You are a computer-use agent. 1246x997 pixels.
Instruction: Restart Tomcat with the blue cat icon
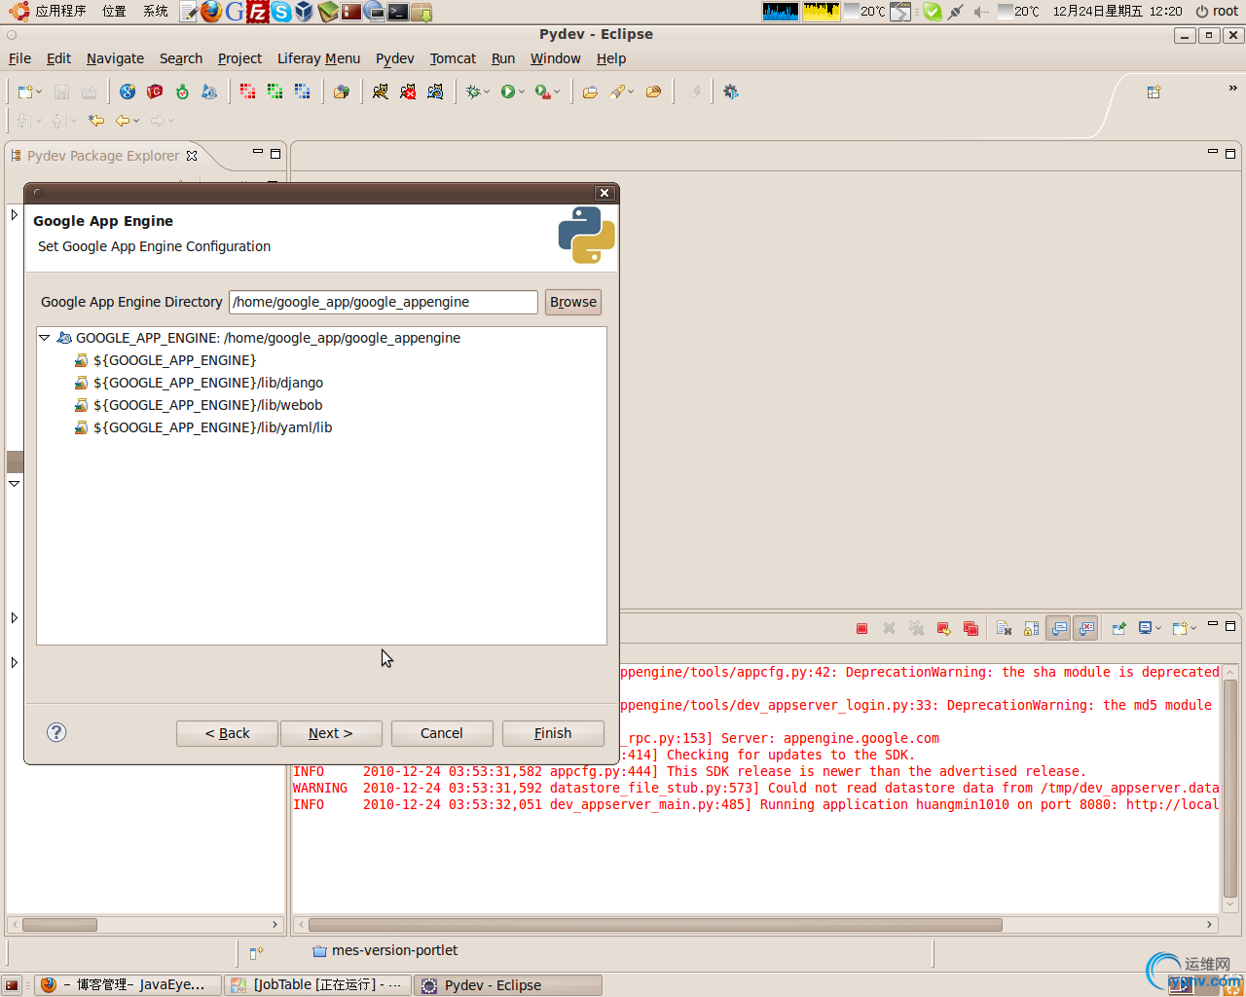(435, 92)
